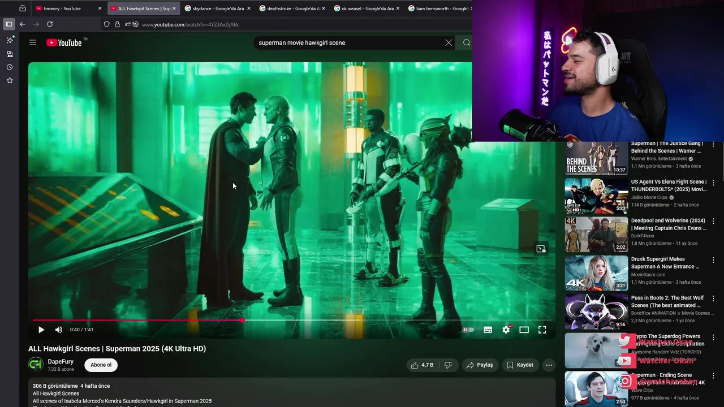Click the 0:40 / 1:41 time display
Viewport: 724px width, 407px height.
81,330
